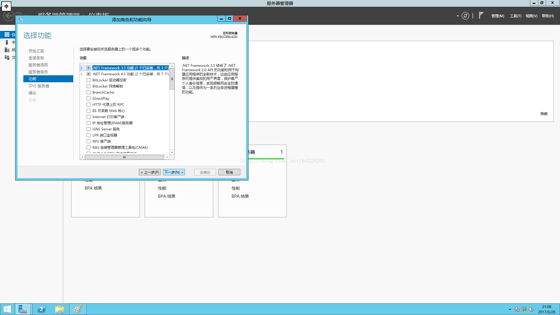Open the 管理(M) menu

pyautogui.click(x=498, y=16)
